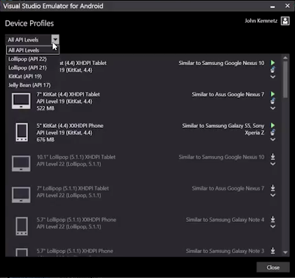Expand details for the 7" KitKat XHDPI Tablet
The height and width of the screenshot is (278, 295).
273,108
